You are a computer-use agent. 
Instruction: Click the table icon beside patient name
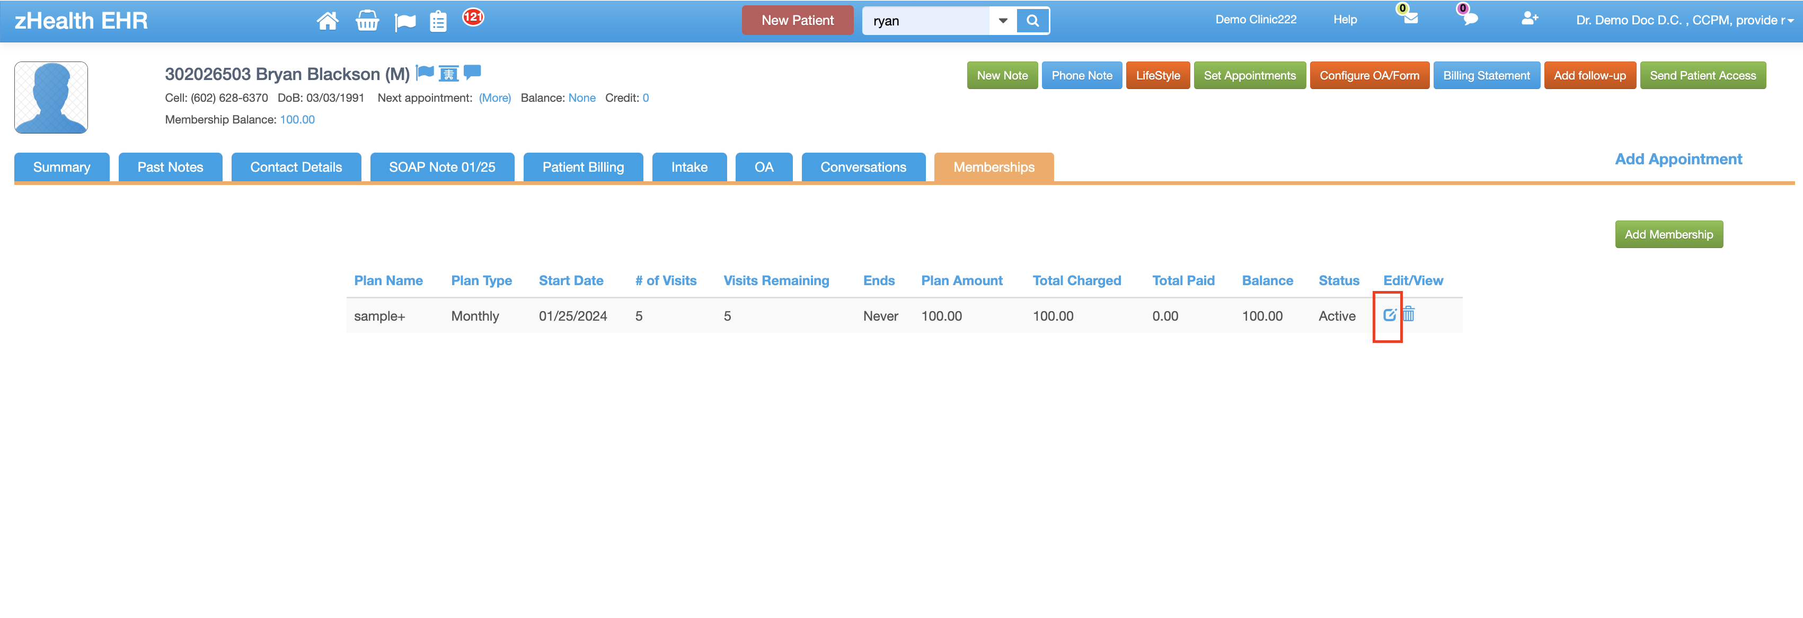pyautogui.click(x=449, y=73)
